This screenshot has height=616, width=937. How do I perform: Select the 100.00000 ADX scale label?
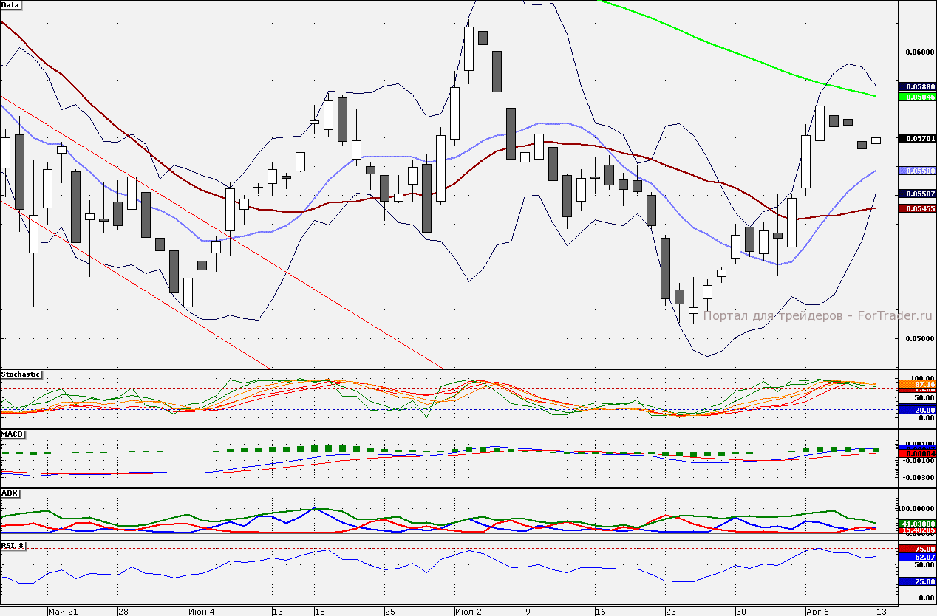coord(918,509)
